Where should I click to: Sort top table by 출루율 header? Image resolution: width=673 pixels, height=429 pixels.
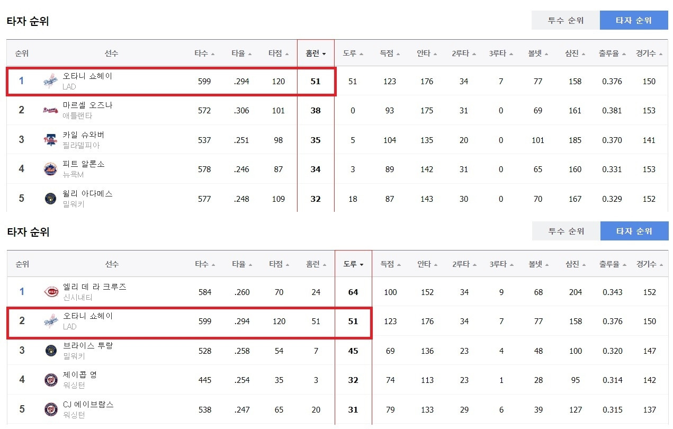(613, 53)
